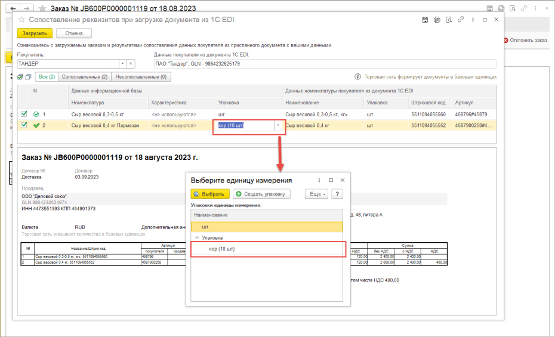Switch to Несопоставленные (0) tab
This screenshot has height=337, width=555.
pos(141,77)
